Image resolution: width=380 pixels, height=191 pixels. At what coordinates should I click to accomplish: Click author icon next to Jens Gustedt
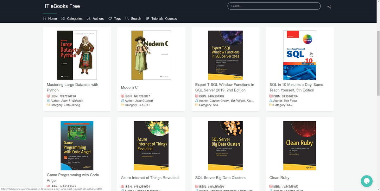(123, 101)
